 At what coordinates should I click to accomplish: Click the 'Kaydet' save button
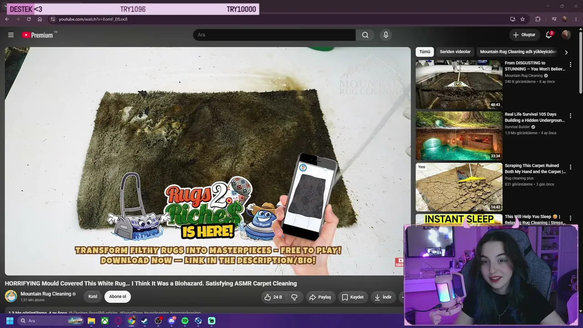353,297
